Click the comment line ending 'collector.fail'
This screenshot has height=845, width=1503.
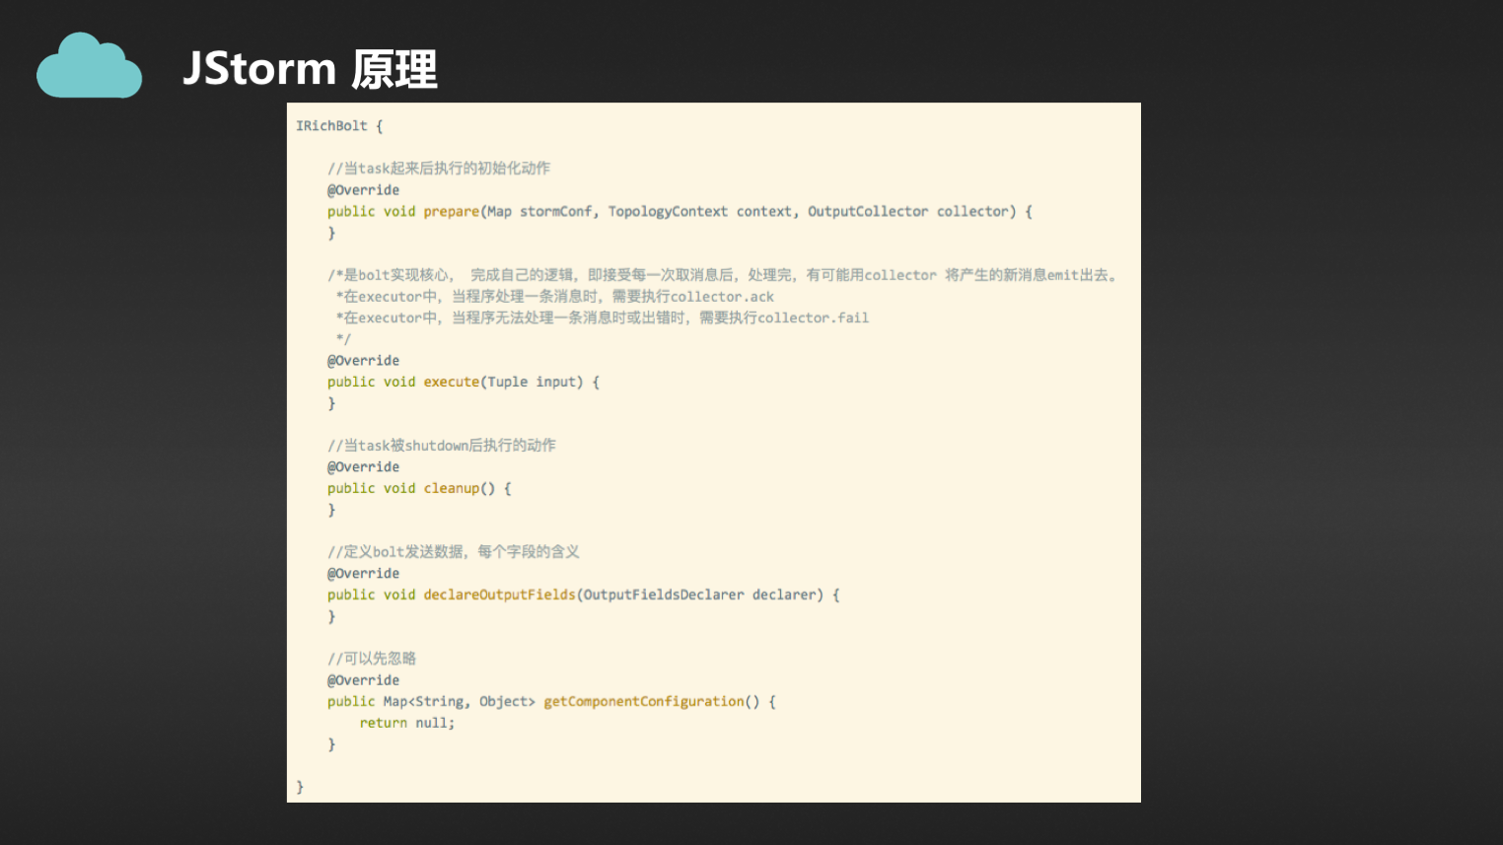click(602, 317)
